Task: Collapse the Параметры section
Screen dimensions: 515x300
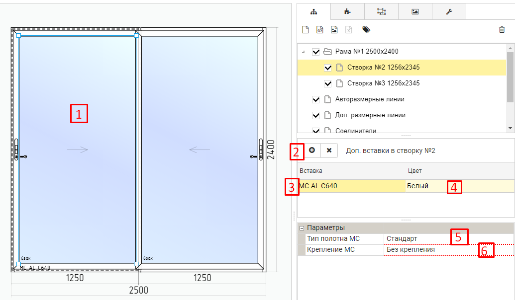Action: pyautogui.click(x=302, y=228)
